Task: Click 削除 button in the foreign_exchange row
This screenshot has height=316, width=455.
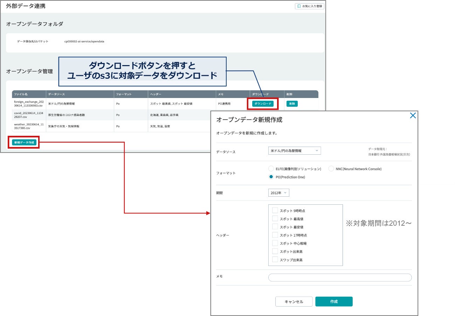Action: coord(292,104)
